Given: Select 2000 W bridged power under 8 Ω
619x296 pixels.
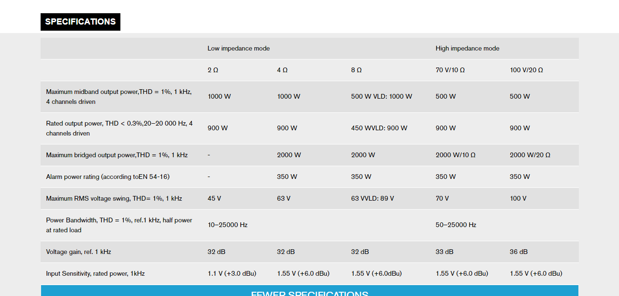Looking at the screenshot, I should 363,155.
